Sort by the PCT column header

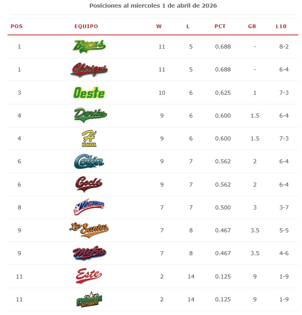220,26
